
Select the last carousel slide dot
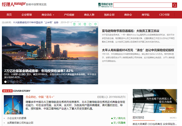click(20, 82)
